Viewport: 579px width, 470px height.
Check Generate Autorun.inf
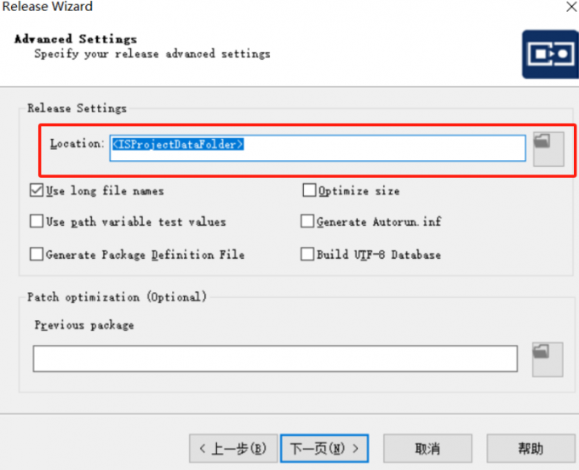point(308,221)
